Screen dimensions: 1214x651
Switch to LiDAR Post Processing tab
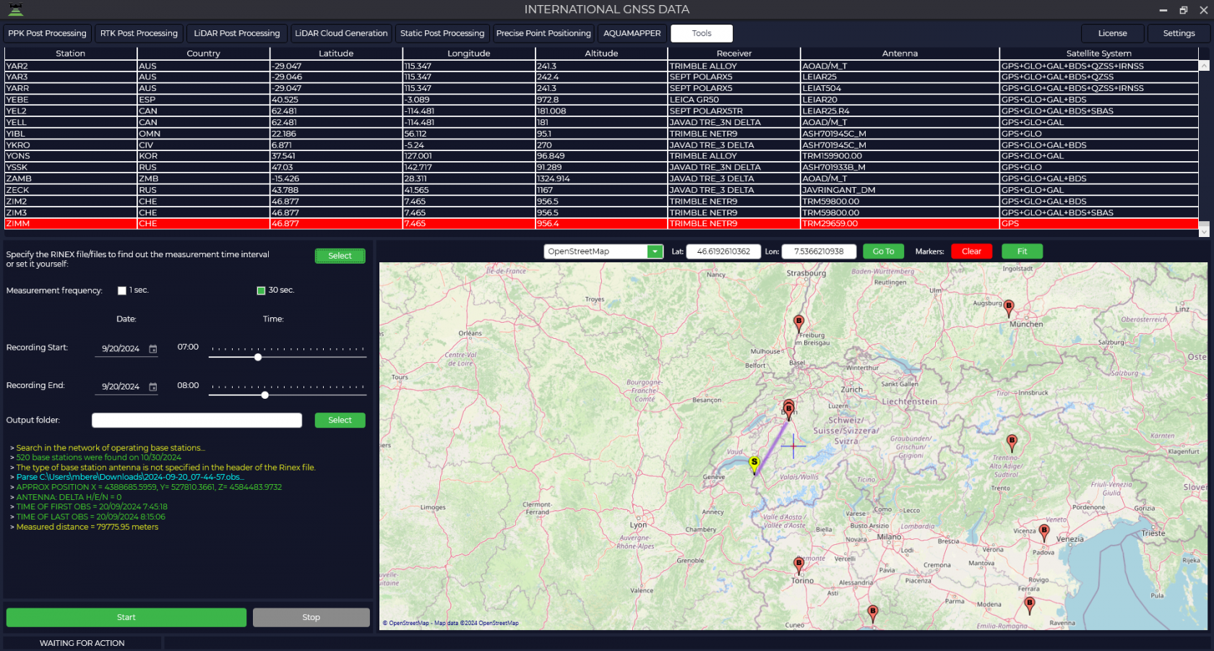(237, 33)
